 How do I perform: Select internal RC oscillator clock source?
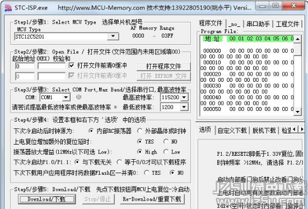91,131
